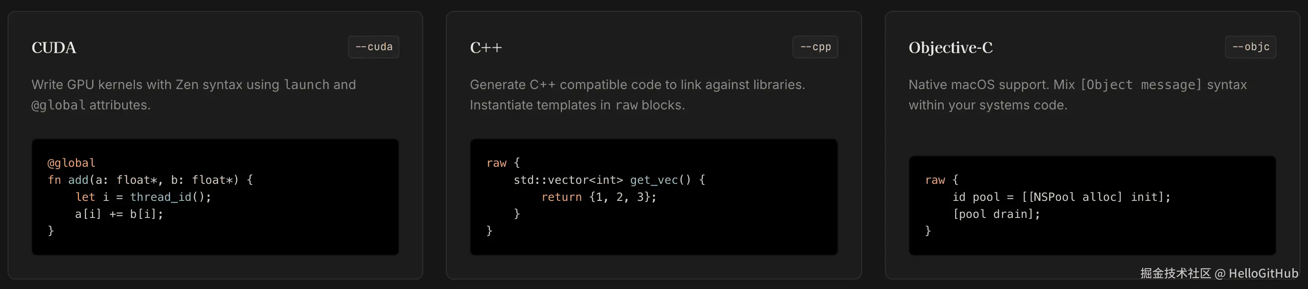Click the '@global' line in the CUDA code block
This screenshot has height=289, width=1308.
coord(72,163)
